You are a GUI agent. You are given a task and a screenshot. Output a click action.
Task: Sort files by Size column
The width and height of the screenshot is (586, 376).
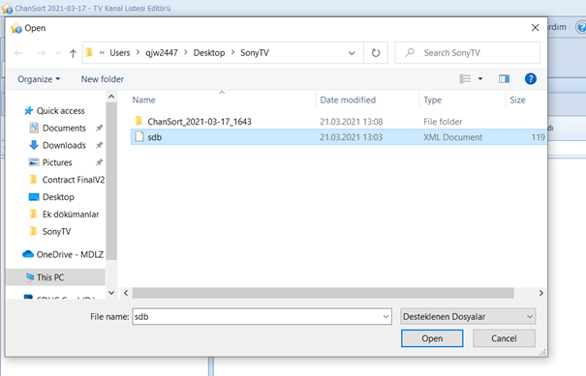click(517, 100)
